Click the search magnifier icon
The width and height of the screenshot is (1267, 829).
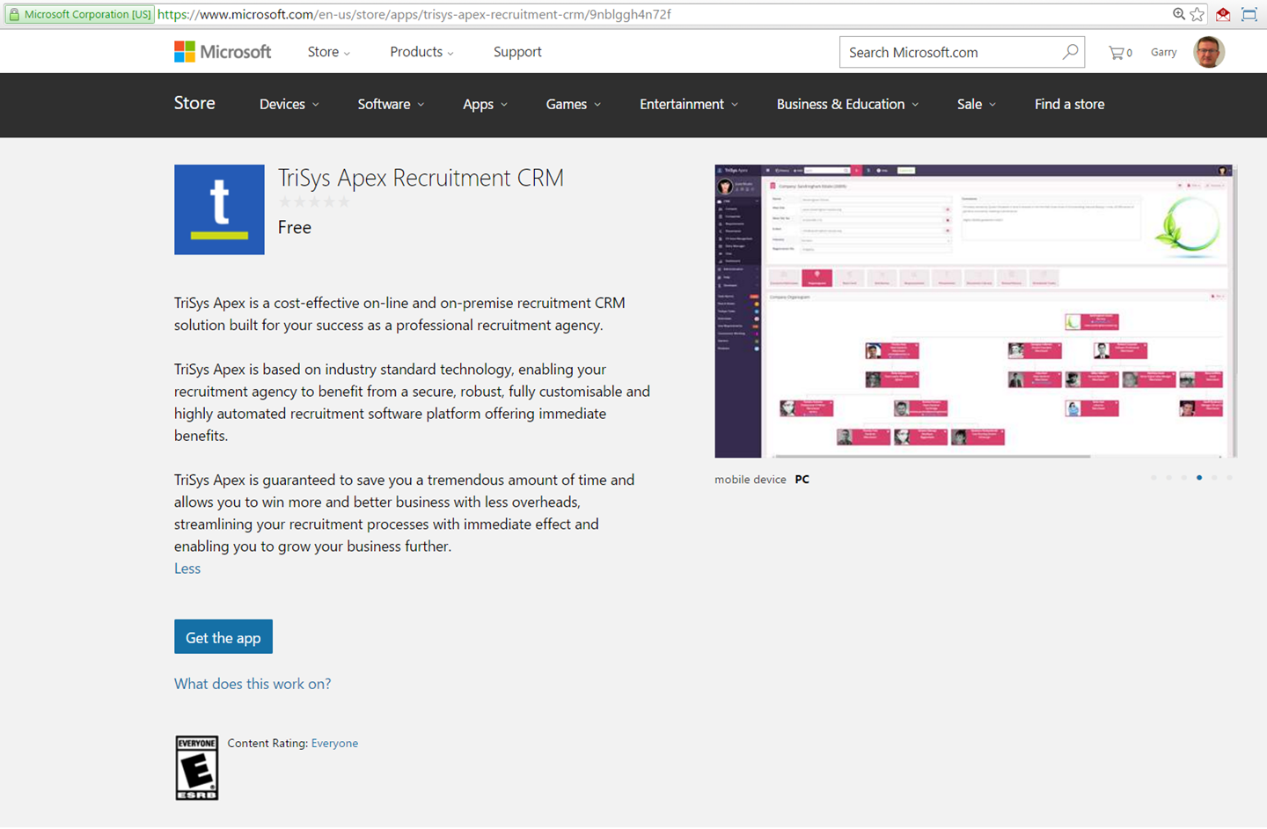pyautogui.click(x=1070, y=52)
